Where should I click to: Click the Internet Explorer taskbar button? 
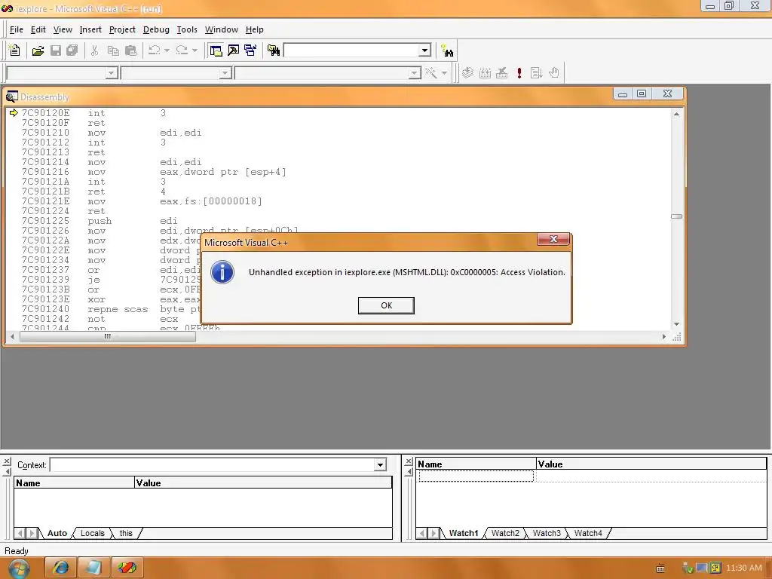tap(60, 568)
